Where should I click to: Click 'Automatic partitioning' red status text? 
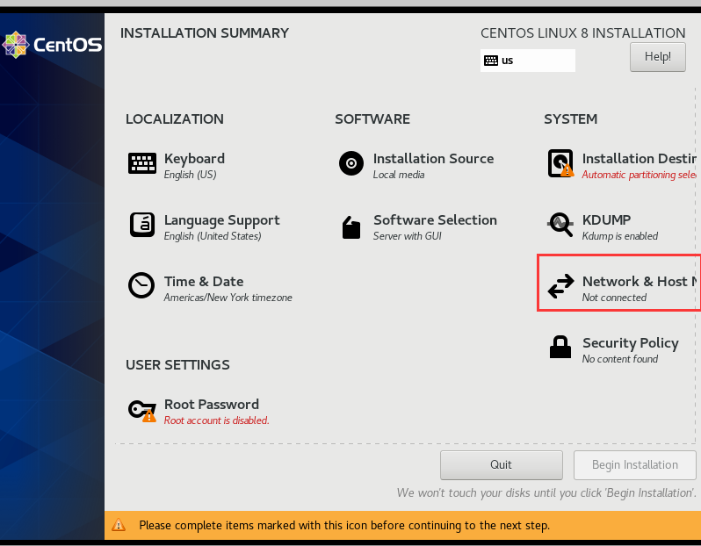click(639, 175)
